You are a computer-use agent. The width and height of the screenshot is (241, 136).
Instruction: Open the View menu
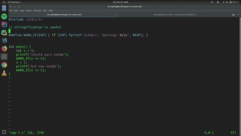[22, 11]
